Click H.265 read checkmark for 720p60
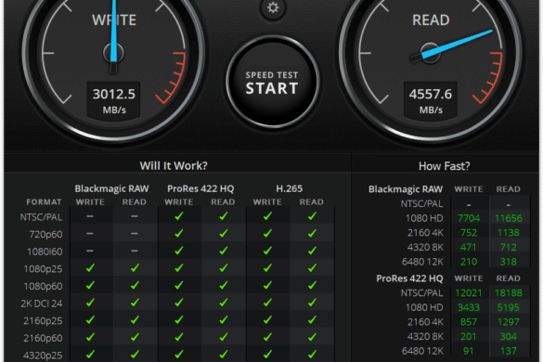Image resolution: width=543 pixels, height=362 pixels. coord(312,234)
